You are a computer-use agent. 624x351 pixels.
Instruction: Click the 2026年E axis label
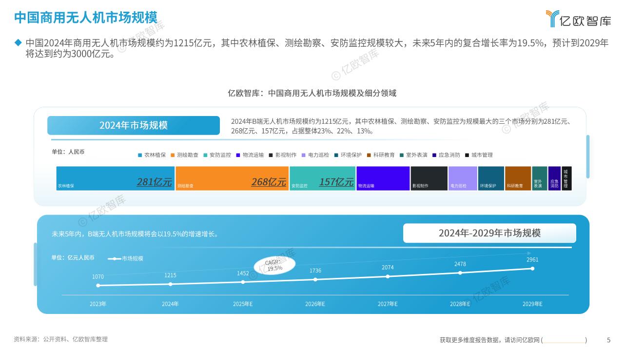pyautogui.click(x=315, y=304)
